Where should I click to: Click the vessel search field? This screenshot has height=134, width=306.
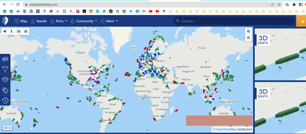tap(234, 21)
